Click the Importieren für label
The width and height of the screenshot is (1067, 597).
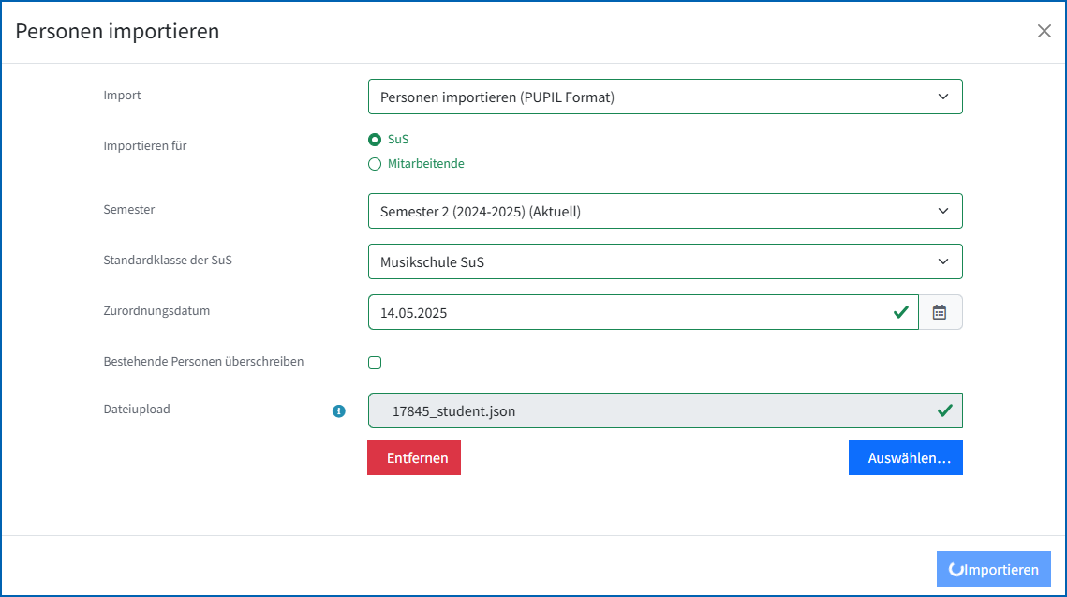145,145
